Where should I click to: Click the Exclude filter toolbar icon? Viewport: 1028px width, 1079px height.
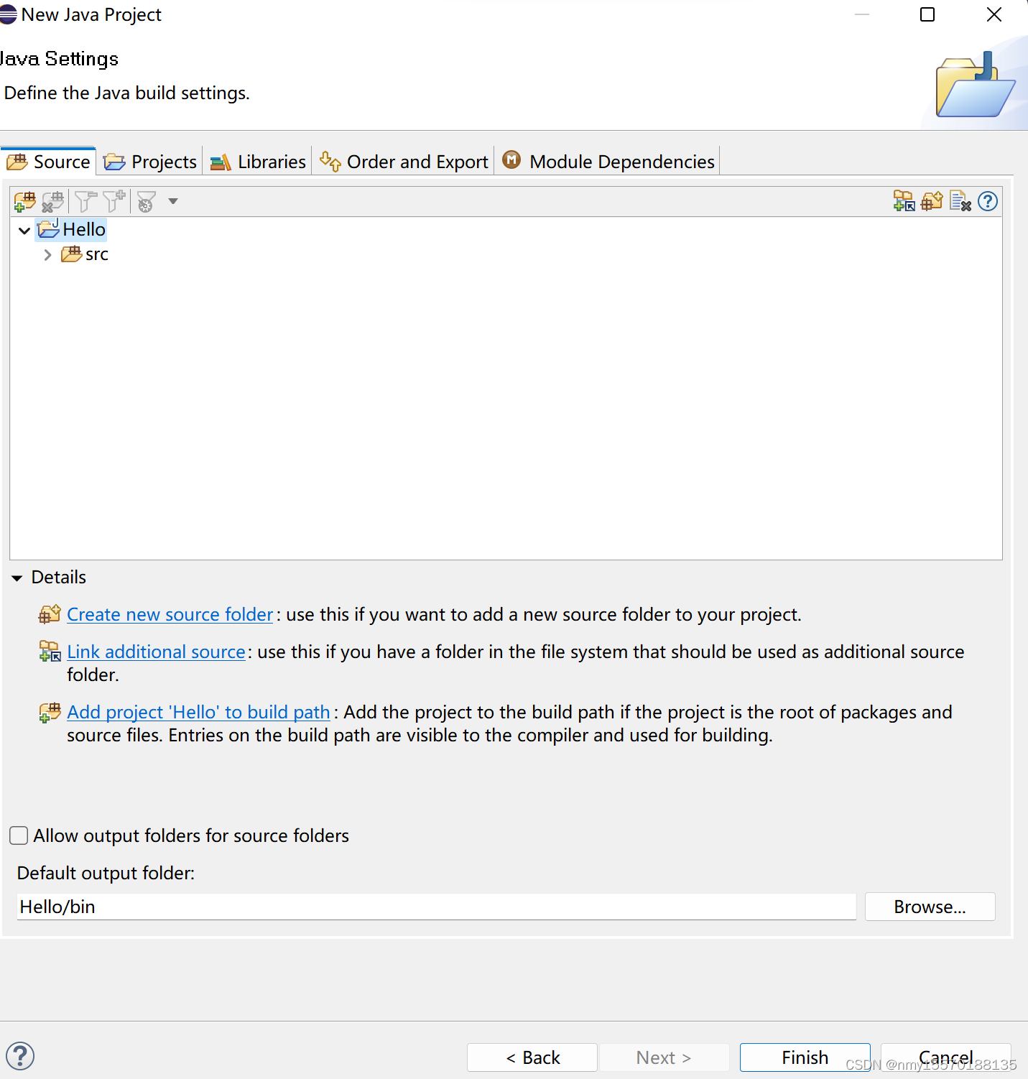(85, 202)
